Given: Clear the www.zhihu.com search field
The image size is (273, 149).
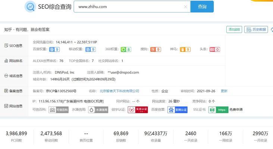Looking at the screenshot, I should (185, 7).
